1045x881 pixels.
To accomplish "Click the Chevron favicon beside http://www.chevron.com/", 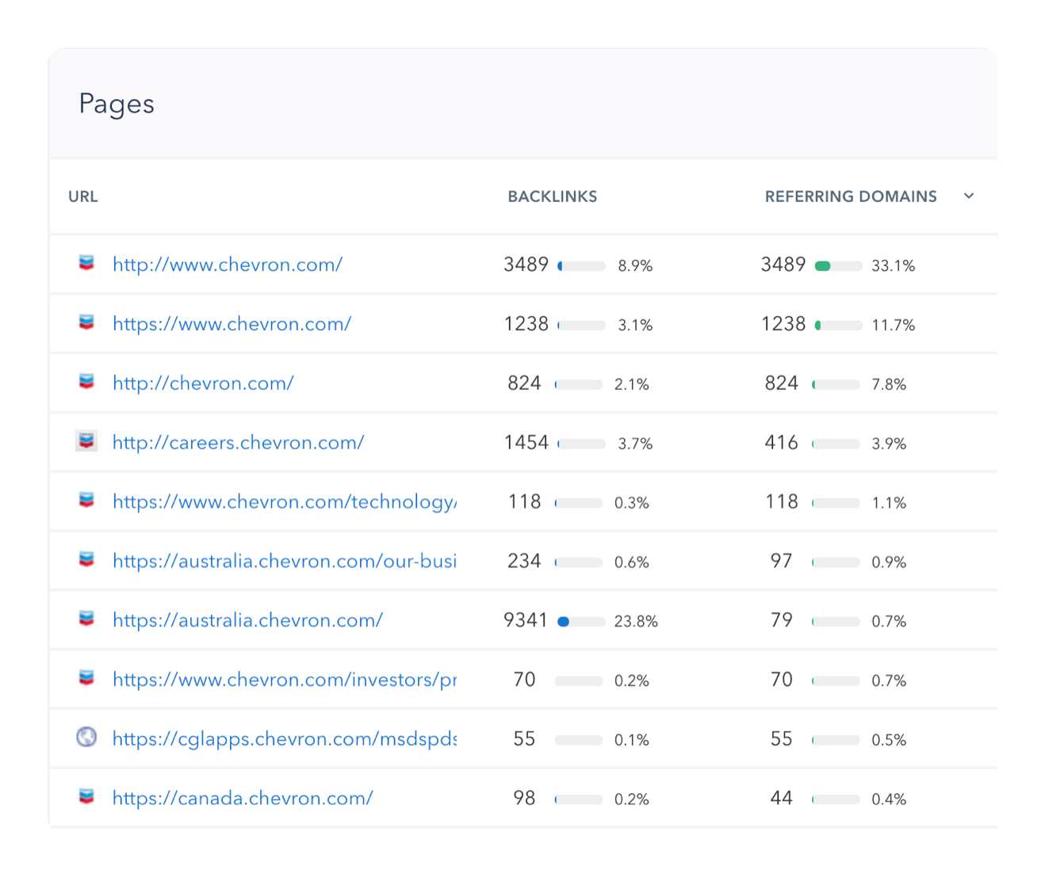I will (x=86, y=263).
